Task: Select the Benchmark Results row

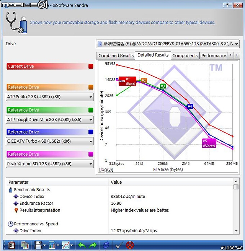Action: click(x=120, y=190)
